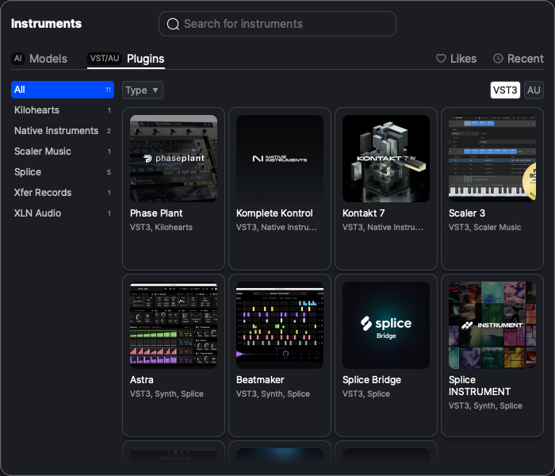
Task: Click the clock icon beside Recent
Action: [x=498, y=58]
